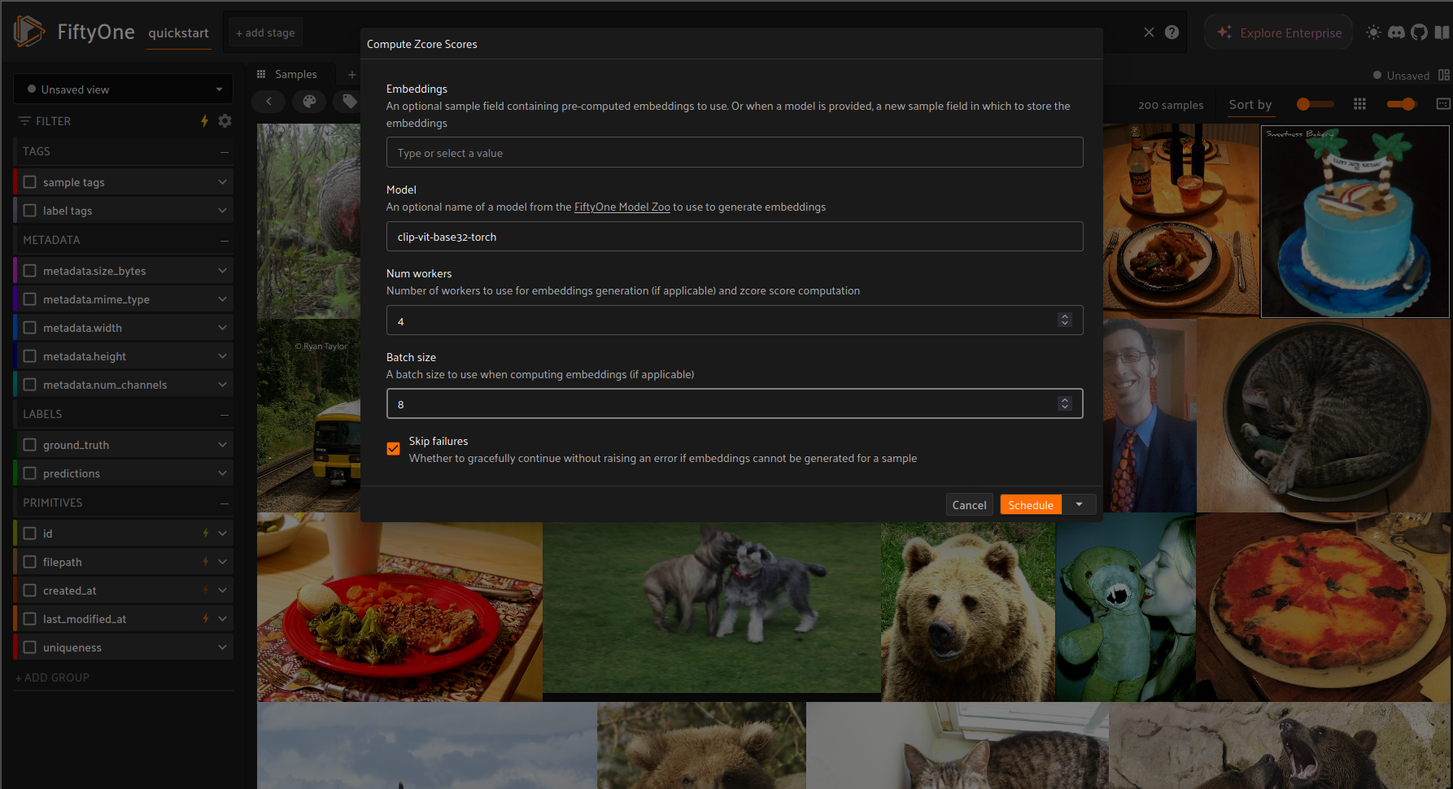The height and width of the screenshot is (789, 1453).
Task: Click the add stage button
Action: 265,33
